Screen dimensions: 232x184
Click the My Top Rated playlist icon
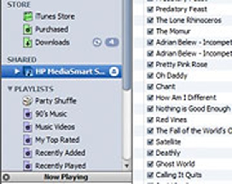pos(28,140)
